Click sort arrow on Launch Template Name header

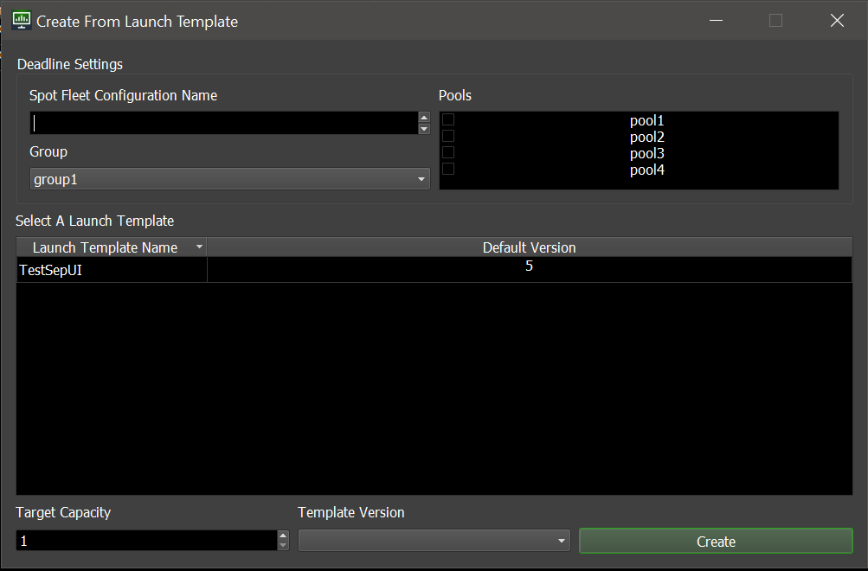(x=199, y=247)
